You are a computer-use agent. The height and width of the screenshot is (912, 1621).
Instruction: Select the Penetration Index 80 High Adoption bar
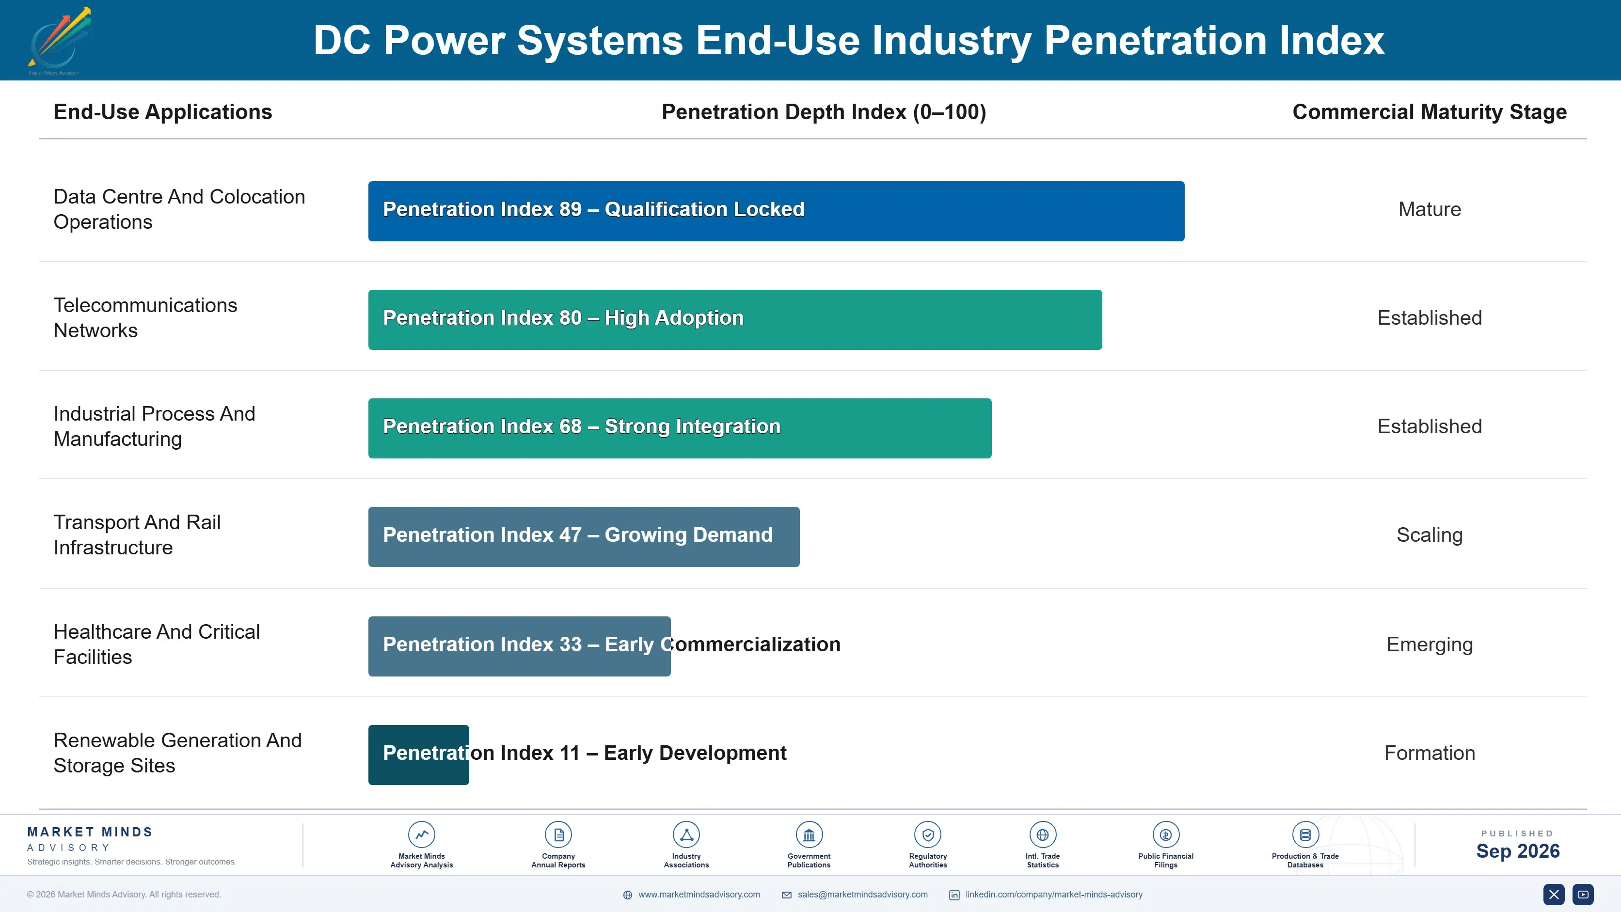(735, 319)
